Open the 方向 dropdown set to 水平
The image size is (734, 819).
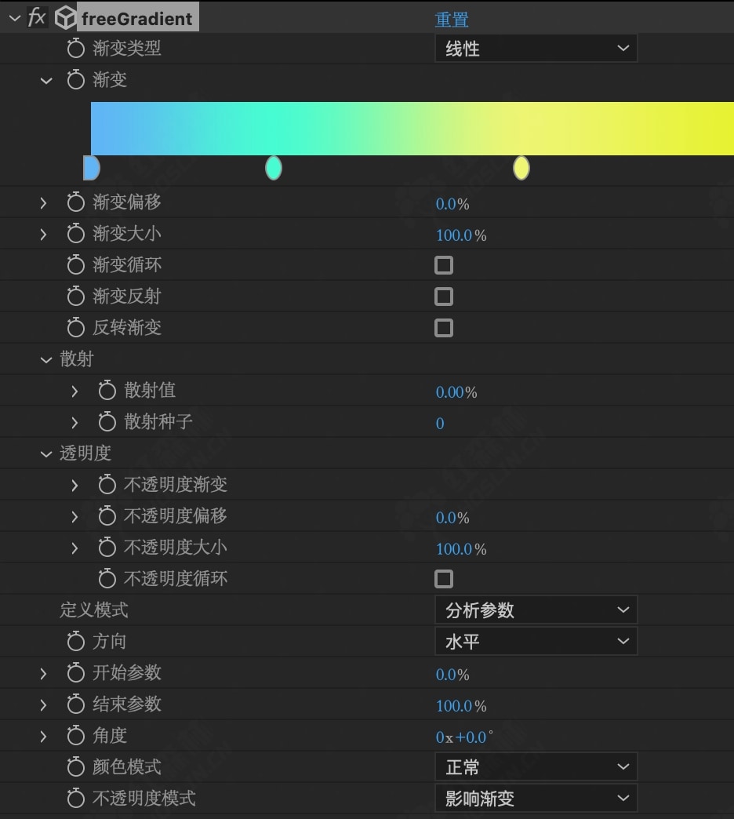point(536,642)
